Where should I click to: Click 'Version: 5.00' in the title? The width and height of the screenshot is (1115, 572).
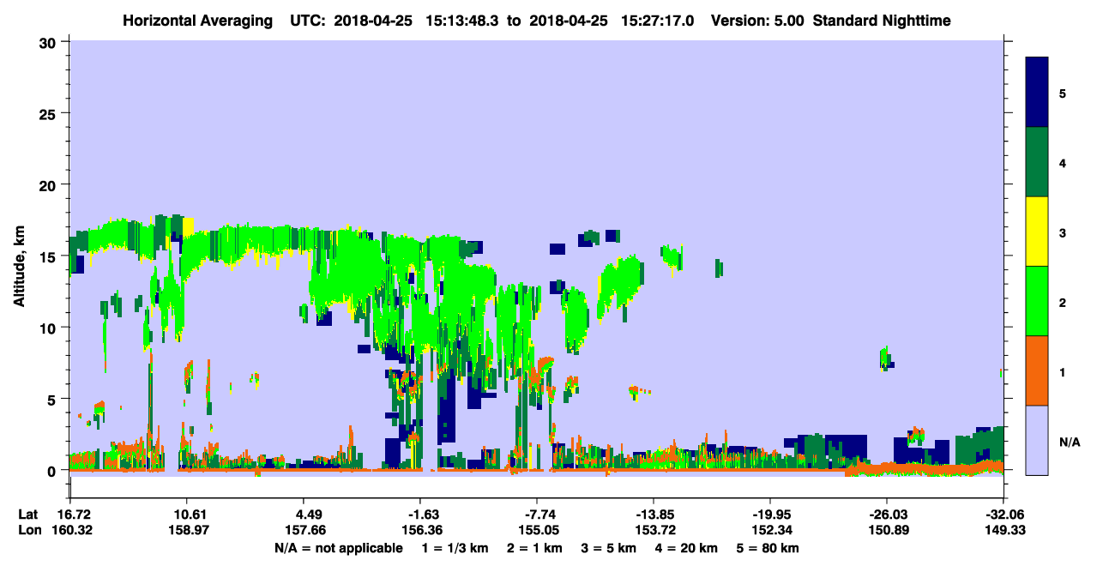(757, 21)
